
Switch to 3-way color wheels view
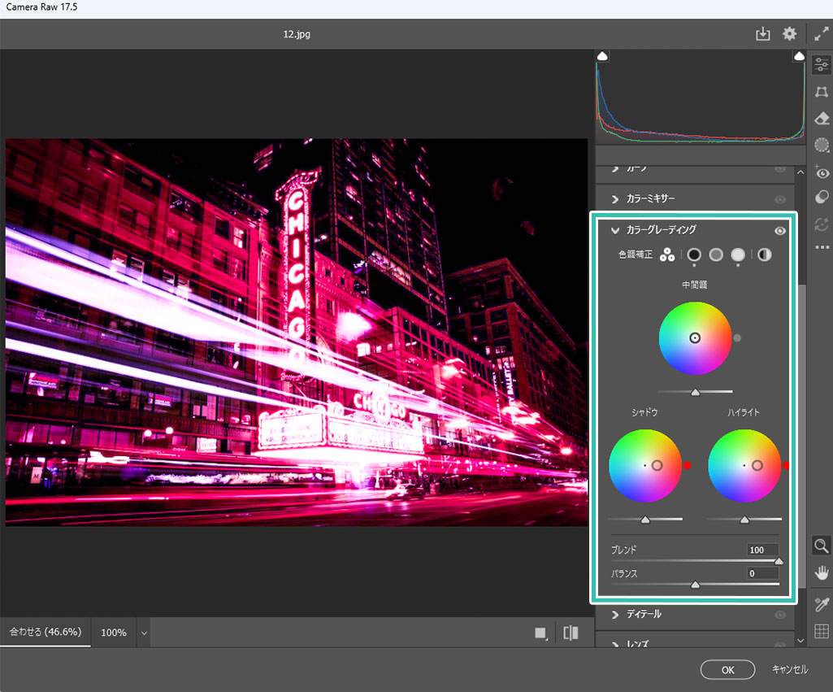pyautogui.click(x=667, y=255)
